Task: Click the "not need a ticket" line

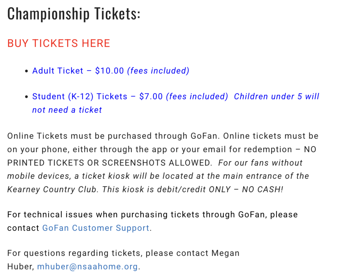Action: click(x=67, y=110)
